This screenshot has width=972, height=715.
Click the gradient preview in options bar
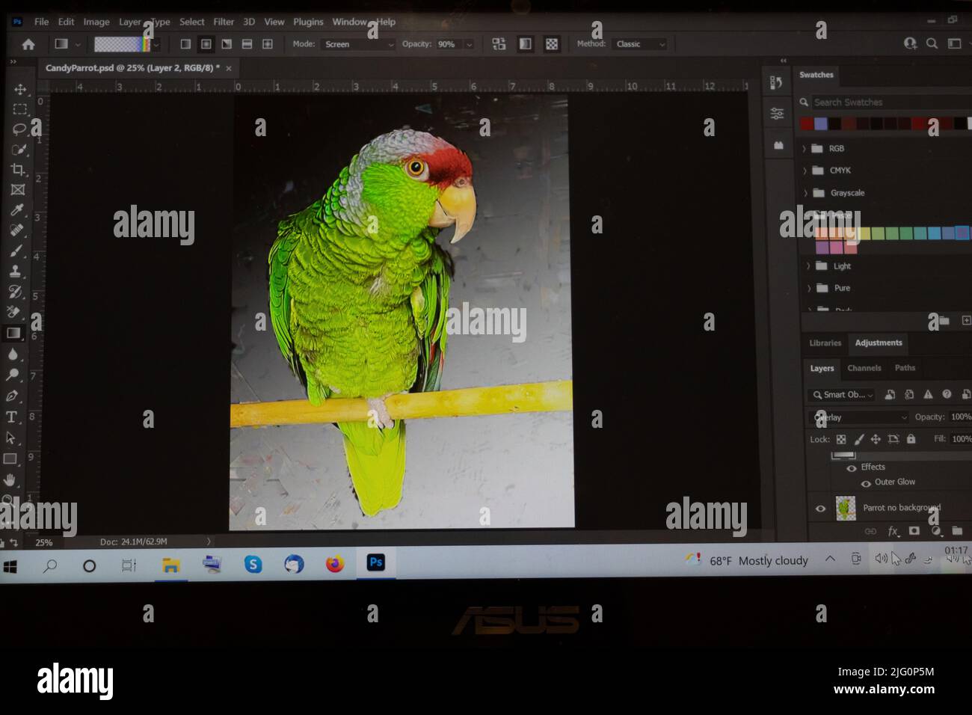click(x=121, y=45)
